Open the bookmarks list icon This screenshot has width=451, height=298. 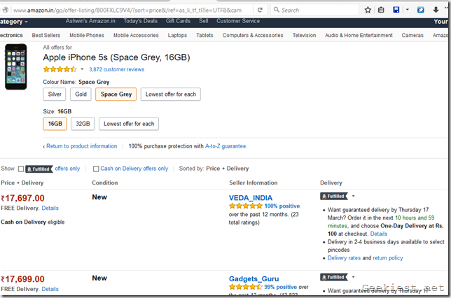tap(382, 10)
